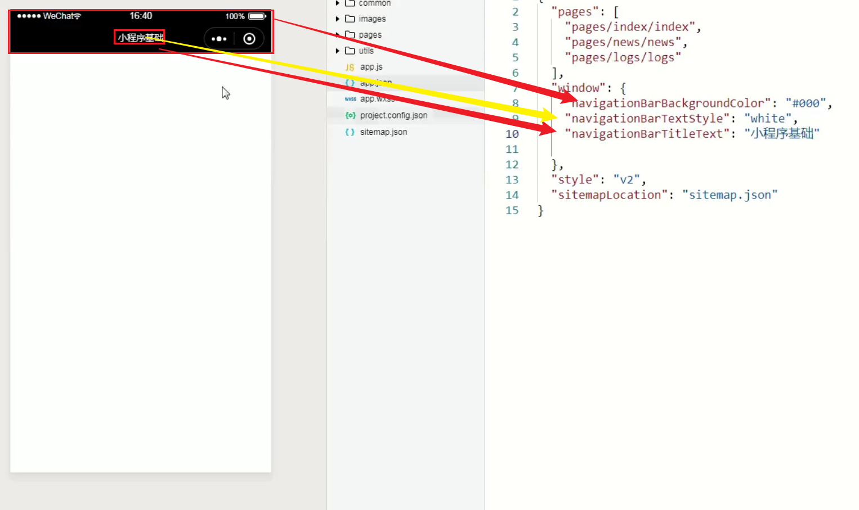Tap the simulator capsule close circle button
This screenshot has width=859, height=510.
click(x=249, y=39)
